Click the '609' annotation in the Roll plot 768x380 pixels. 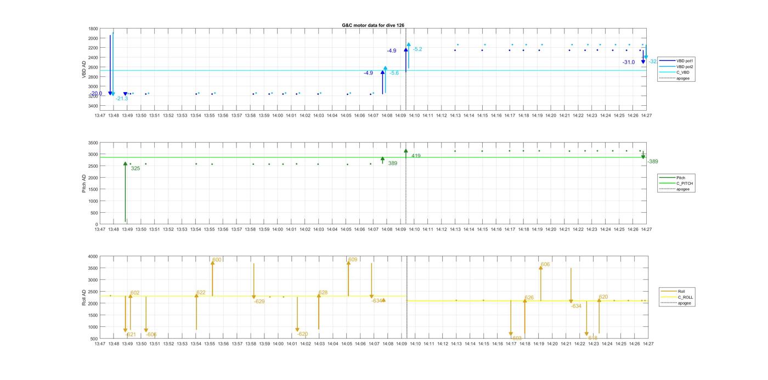[x=353, y=259]
